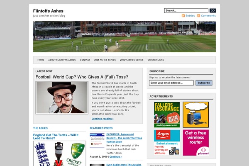Open Cricket Links menu item
249x166 pixels.
coord(156,60)
